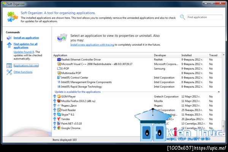Screen dimensions: 228x152
Task: Open the Install an application link
Action: (x=26, y=38)
